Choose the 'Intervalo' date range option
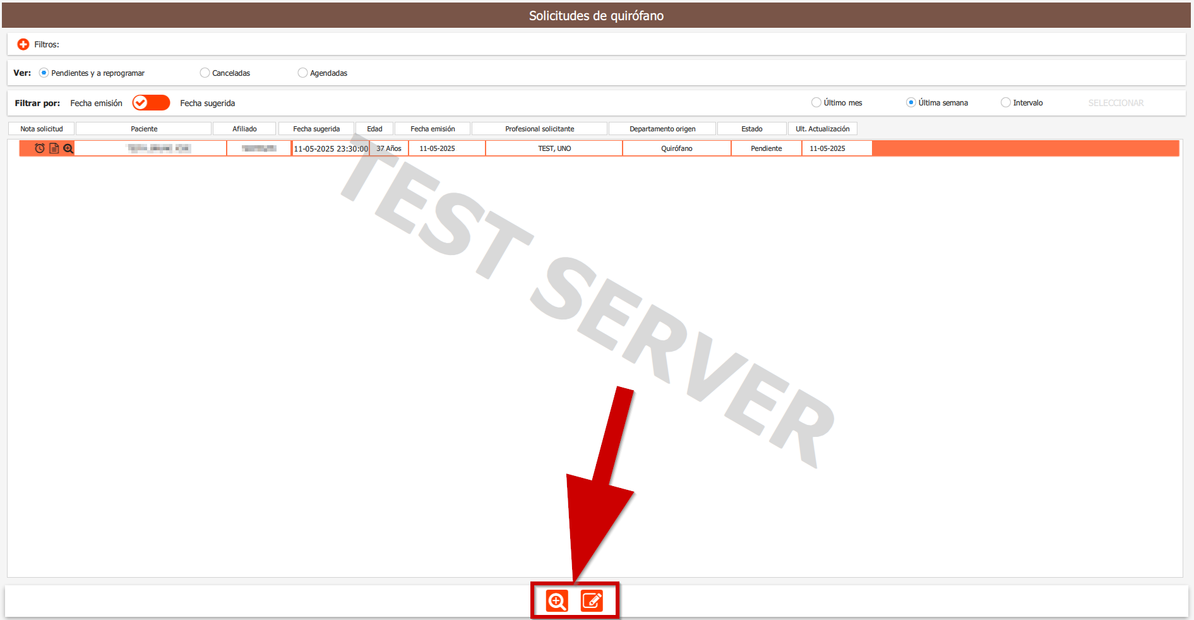Screen dimensions: 1194x620 [x=1006, y=103]
